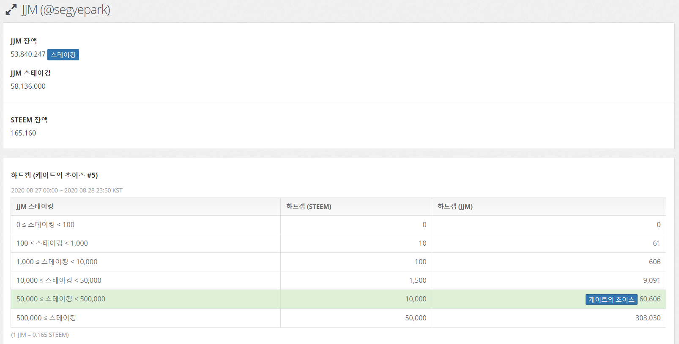Click STEEM hardcap value 1,500
Viewport: 679px width, 344px height.
coord(418,280)
